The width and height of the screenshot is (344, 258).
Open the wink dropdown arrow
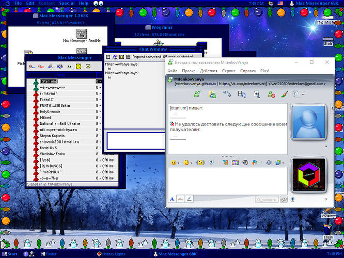tap(191, 163)
